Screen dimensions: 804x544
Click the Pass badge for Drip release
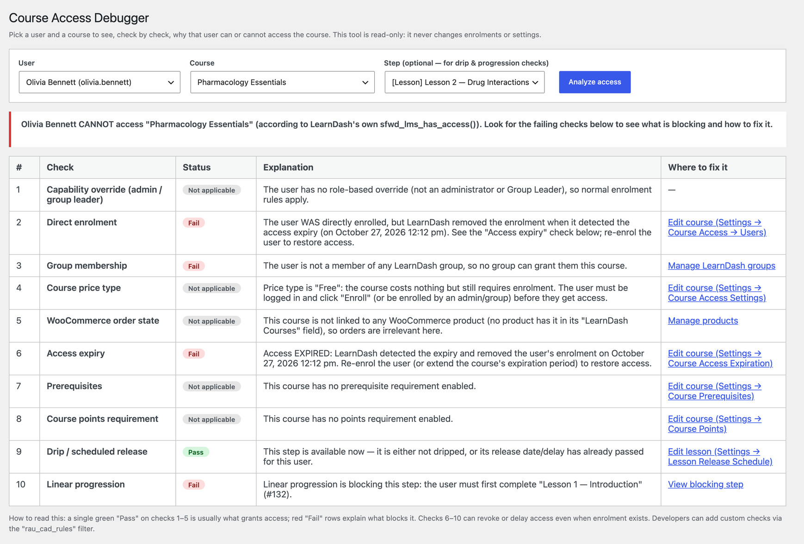(196, 452)
